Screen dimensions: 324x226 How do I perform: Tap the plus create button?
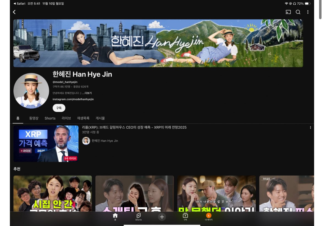[162, 217]
